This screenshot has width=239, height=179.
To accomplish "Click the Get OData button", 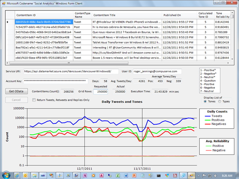I will (x=16, y=91).
